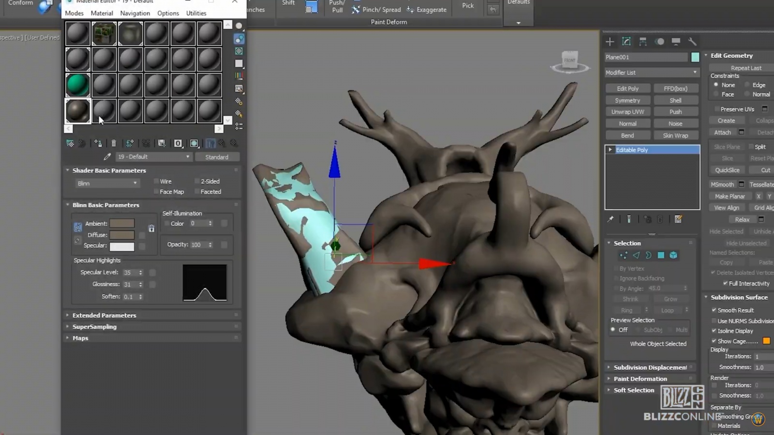774x435 pixels.
Task: Toggle the Isoline Display checkbox
Action: [x=714, y=331]
